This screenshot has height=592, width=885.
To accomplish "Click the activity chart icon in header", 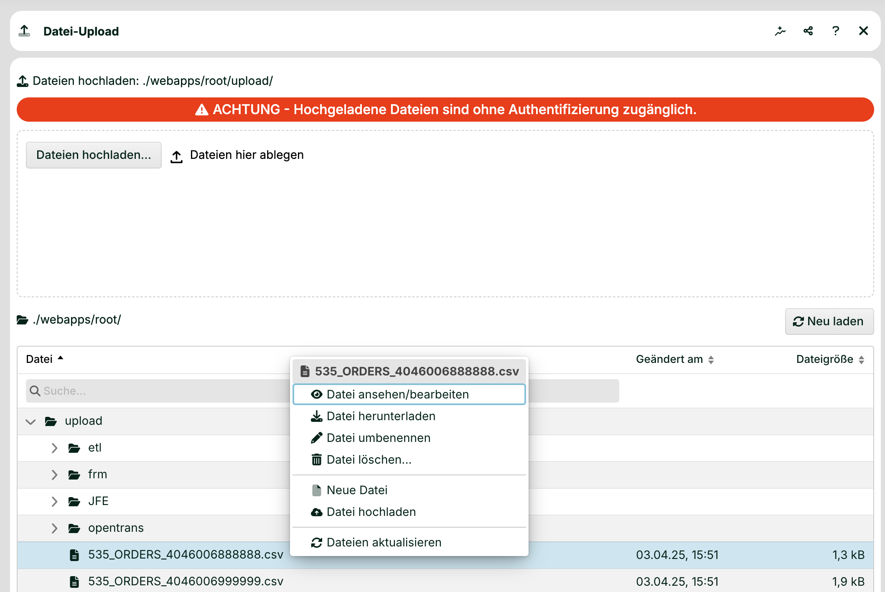I will pyautogui.click(x=780, y=31).
